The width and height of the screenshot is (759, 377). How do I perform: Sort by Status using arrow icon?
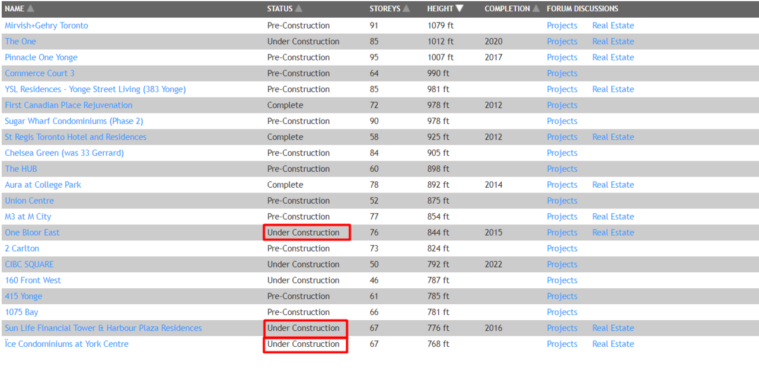click(299, 9)
